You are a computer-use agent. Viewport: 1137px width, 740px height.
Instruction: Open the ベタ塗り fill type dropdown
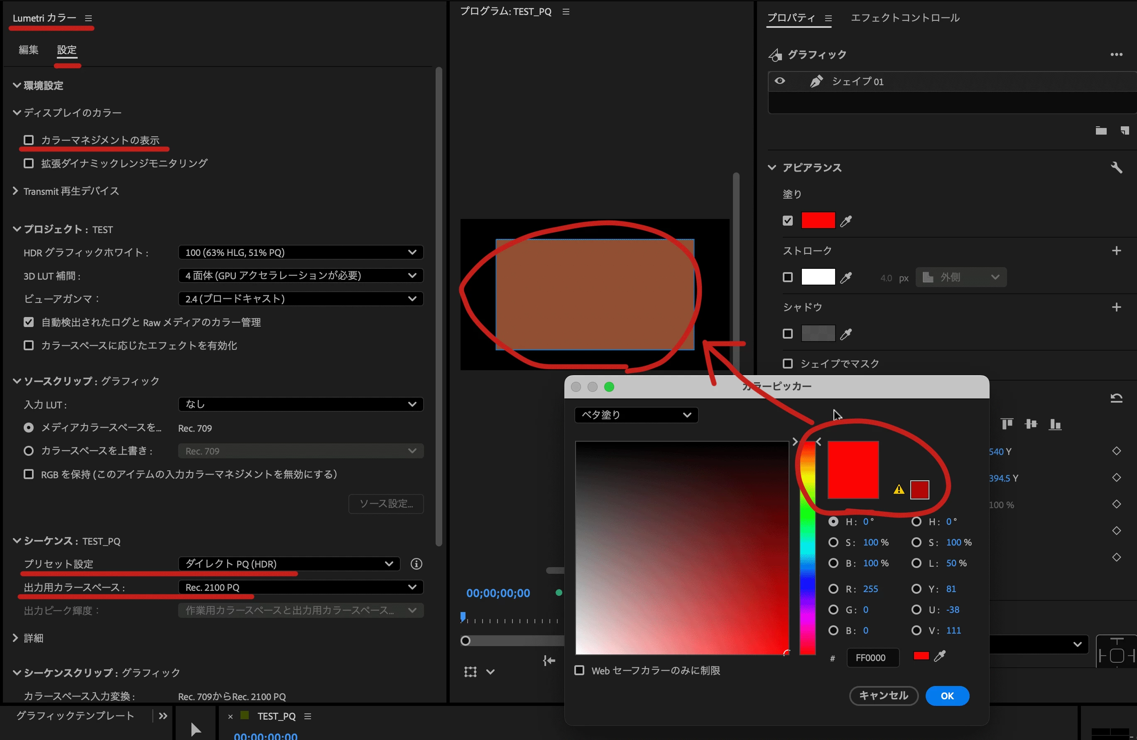pyautogui.click(x=636, y=415)
